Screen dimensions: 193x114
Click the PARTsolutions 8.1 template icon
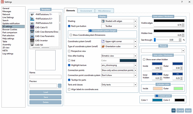pos(32,19)
